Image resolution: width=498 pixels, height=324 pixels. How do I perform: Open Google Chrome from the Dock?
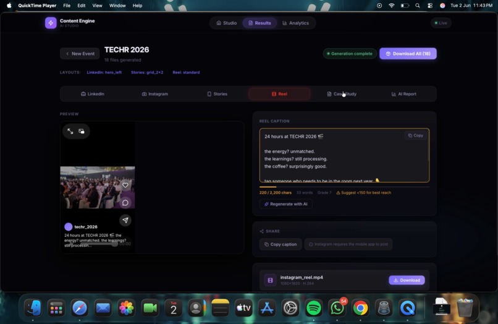point(360,308)
